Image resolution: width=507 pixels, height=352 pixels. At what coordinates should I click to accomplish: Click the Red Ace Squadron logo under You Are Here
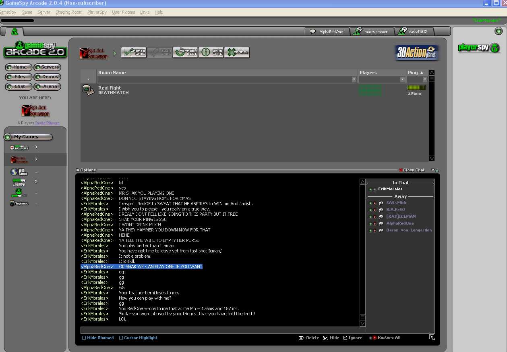click(36, 110)
